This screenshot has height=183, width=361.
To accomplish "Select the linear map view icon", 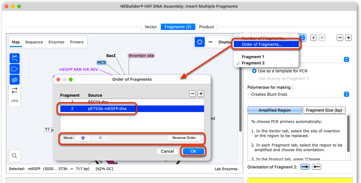I will point(210,42).
